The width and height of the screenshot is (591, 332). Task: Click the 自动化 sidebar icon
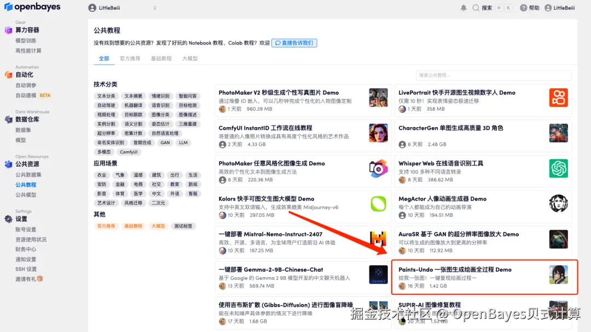click(8, 75)
